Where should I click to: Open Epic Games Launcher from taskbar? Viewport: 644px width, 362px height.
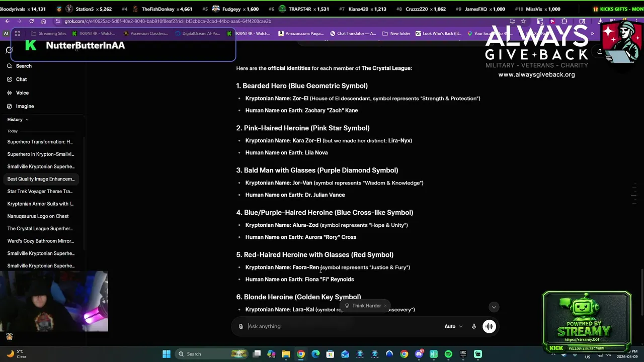[x=463, y=354]
